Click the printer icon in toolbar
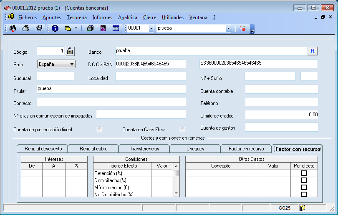 coord(25,28)
